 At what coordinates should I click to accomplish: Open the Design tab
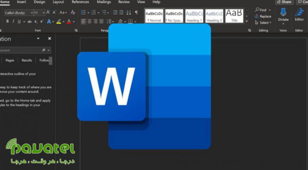39,2
